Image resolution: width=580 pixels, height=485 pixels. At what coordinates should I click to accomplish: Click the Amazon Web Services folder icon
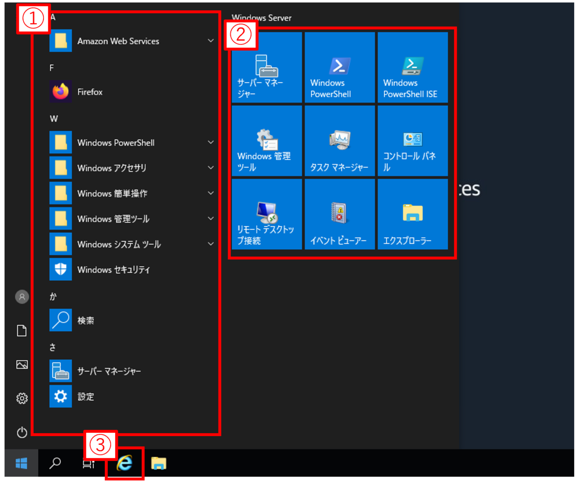[60, 41]
